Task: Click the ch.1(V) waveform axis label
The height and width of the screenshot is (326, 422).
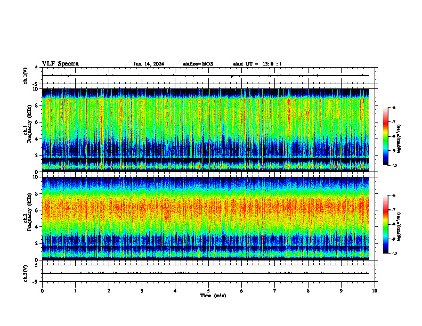Action: coord(25,76)
